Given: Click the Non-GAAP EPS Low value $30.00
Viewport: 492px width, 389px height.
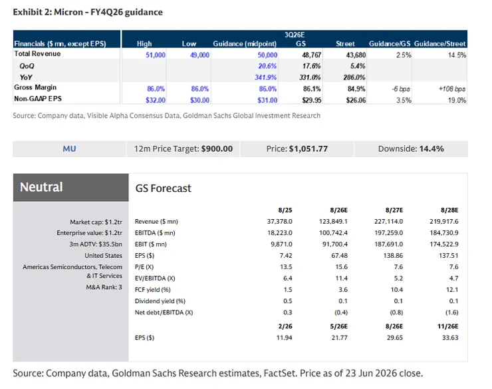Looking at the screenshot, I should (x=199, y=101).
